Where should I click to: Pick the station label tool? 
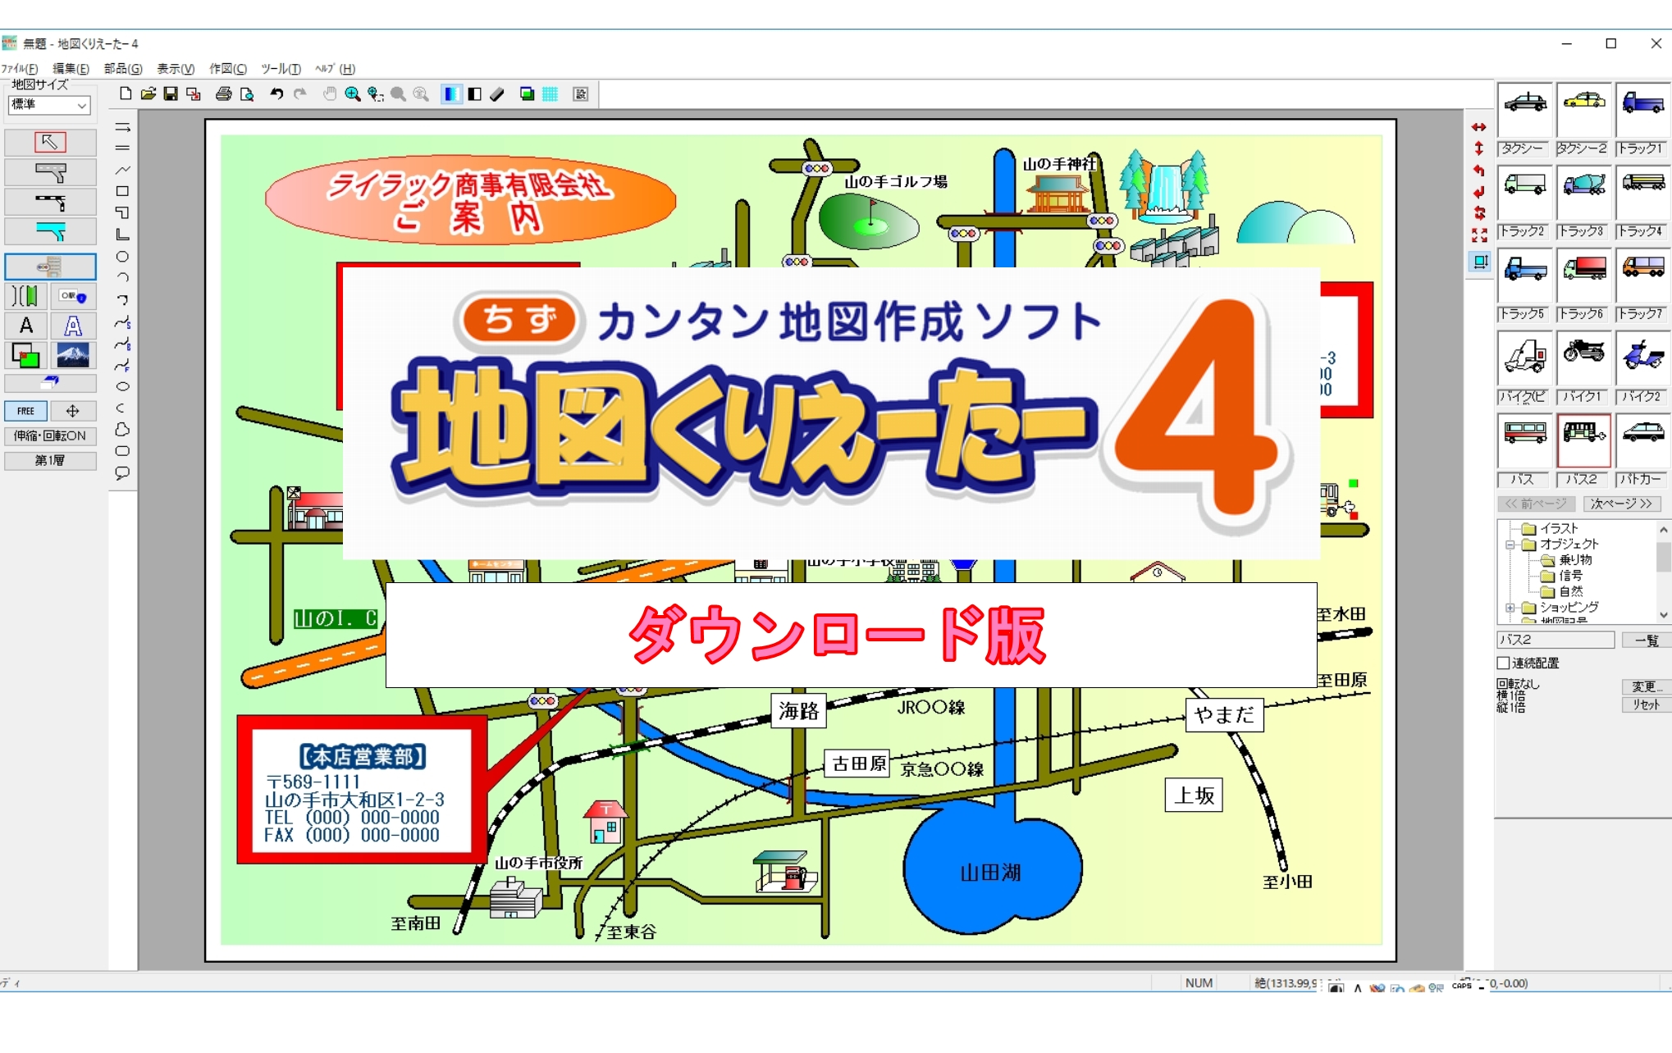[73, 296]
